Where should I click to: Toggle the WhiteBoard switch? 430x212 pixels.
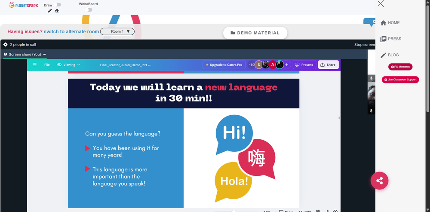pyautogui.click(x=89, y=10)
